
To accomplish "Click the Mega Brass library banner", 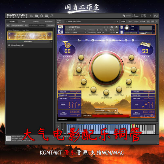I will (x=30, y=36).
